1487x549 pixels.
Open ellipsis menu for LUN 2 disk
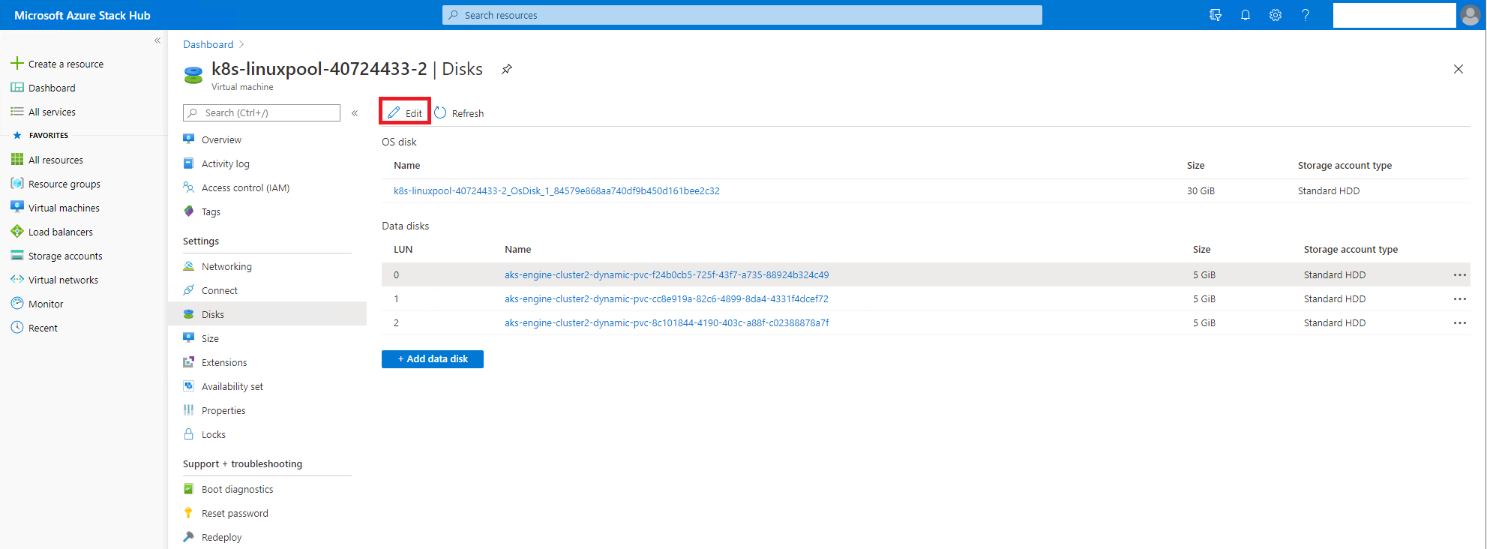(1459, 322)
